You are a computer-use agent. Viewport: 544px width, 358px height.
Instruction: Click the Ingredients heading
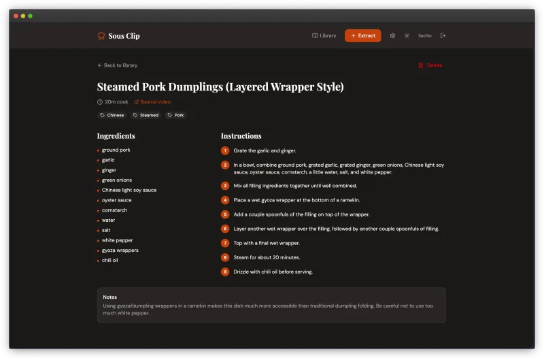(116, 135)
